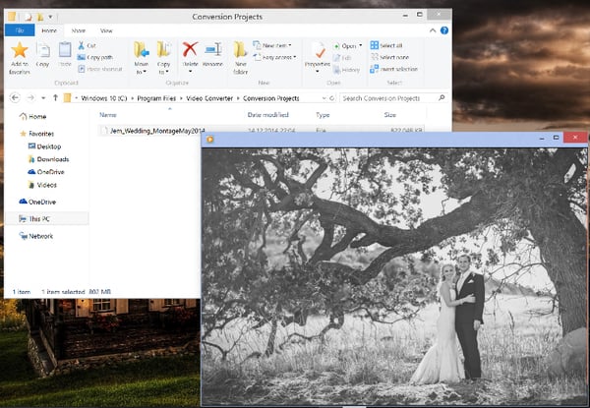
Task: Maximize the video player window
Action: tap(557, 138)
